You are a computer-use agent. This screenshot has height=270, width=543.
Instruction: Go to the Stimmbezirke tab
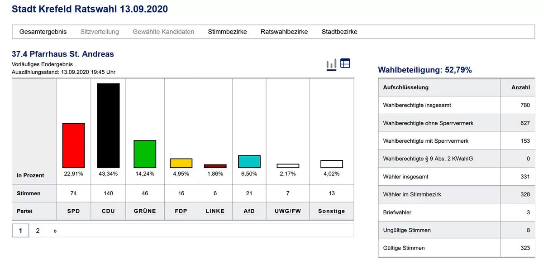tap(227, 32)
